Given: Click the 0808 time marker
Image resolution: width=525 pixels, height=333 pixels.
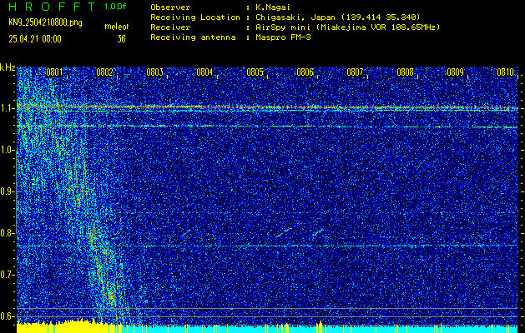Looking at the screenshot, I should tap(405, 72).
